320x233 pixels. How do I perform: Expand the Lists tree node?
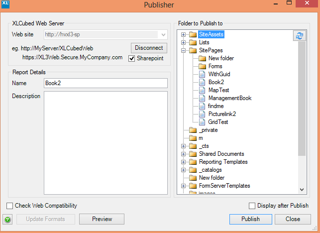[183, 42]
